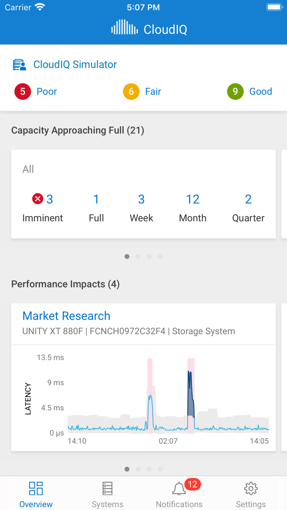Image resolution: width=287 pixels, height=510 pixels.
Task: Select the red Poor health badge
Action: coord(22,91)
